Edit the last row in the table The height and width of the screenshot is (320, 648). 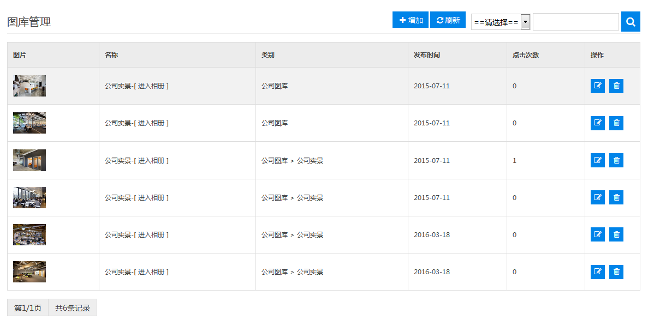[x=598, y=271]
